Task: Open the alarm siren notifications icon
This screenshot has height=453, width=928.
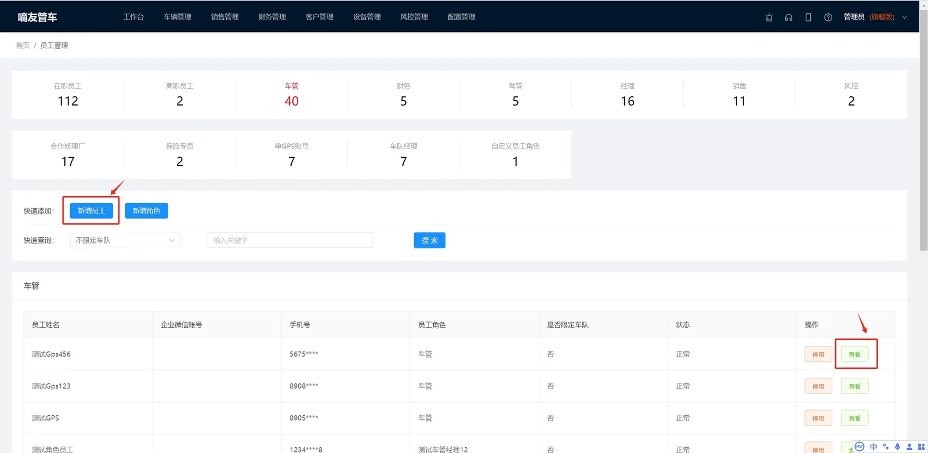Action: [769, 17]
